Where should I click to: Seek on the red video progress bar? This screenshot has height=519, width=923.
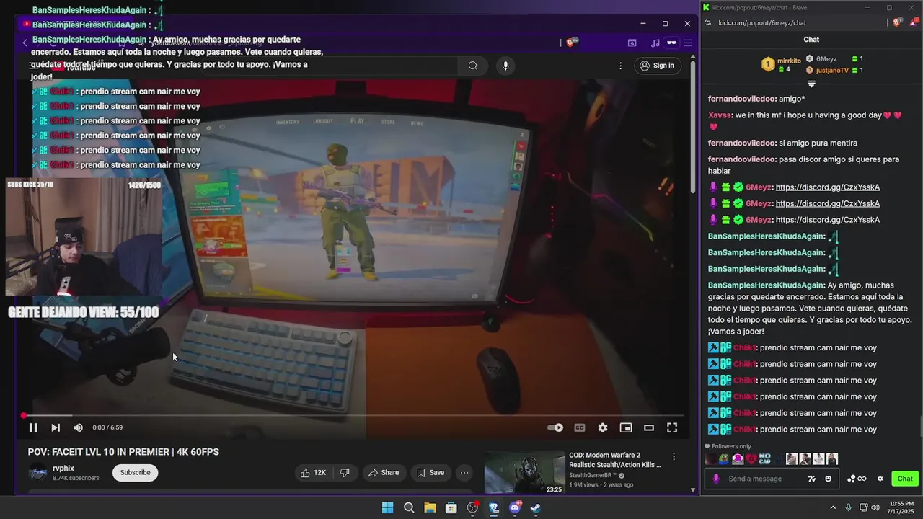pos(353,415)
